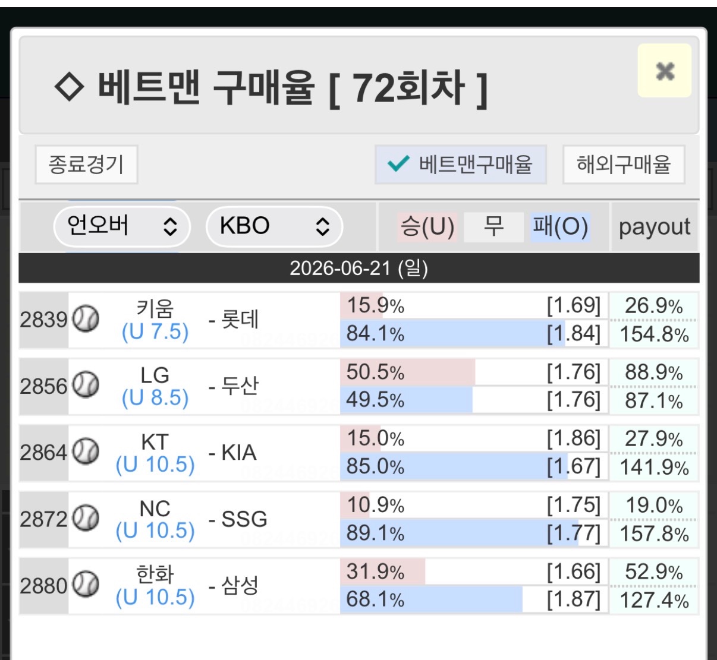This screenshot has width=717, height=660.
Task: Toggle the 베트맨구매율 checked button
Action: click(x=461, y=164)
